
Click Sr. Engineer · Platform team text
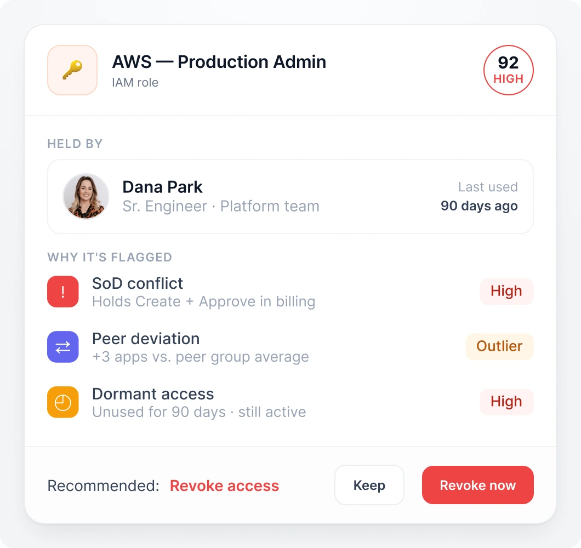click(x=221, y=207)
